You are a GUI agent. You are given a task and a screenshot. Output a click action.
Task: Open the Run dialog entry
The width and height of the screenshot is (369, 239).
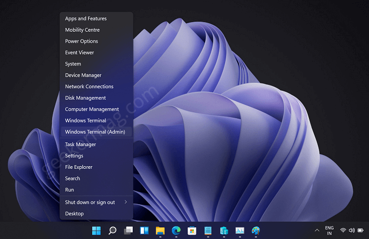(96, 189)
